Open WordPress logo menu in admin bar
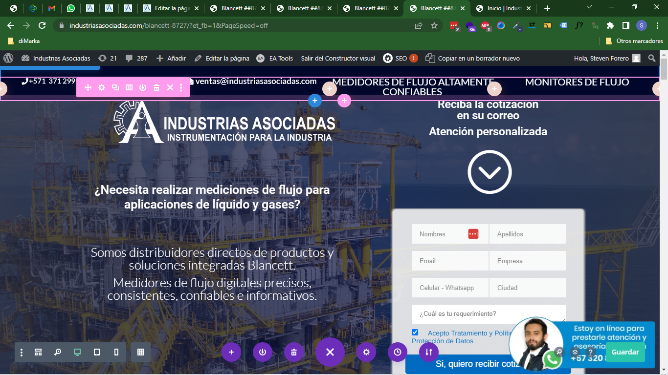The image size is (668, 375). click(x=8, y=58)
